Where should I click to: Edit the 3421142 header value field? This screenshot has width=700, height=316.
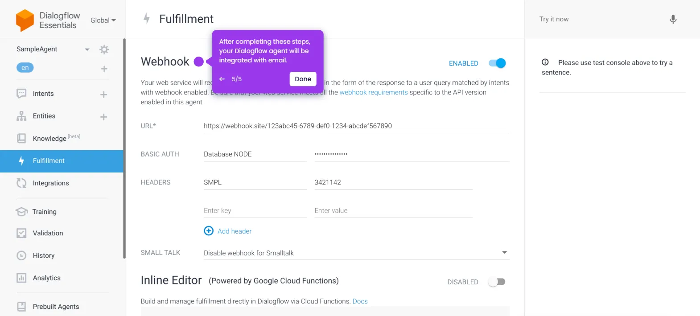(393, 182)
